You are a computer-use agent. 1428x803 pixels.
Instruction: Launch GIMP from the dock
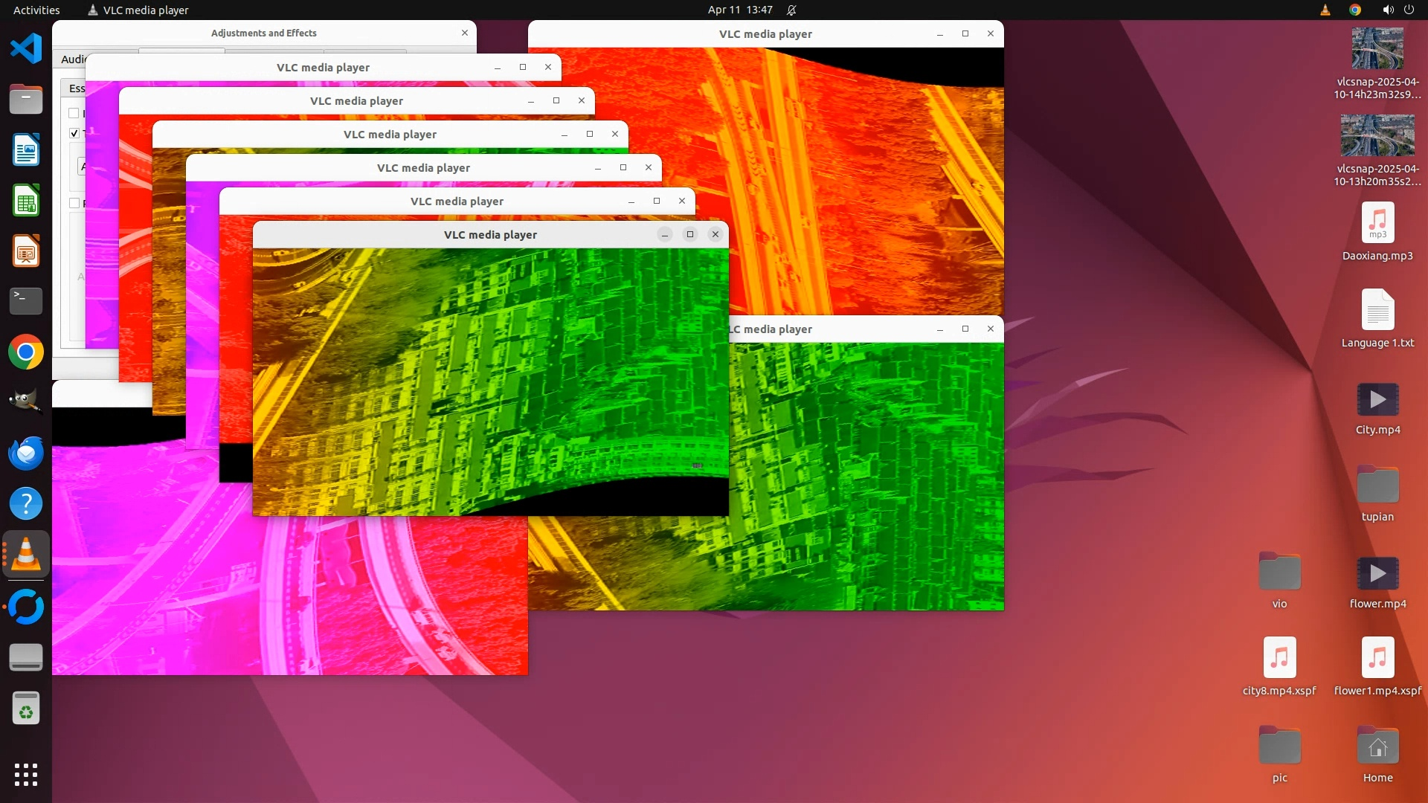[x=26, y=401]
